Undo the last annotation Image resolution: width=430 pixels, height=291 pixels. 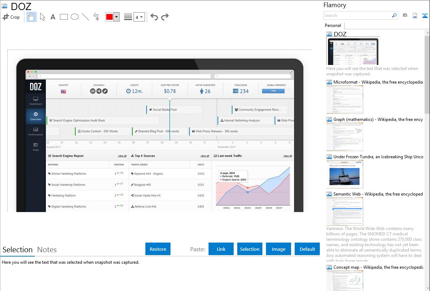(x=154, y=17)
